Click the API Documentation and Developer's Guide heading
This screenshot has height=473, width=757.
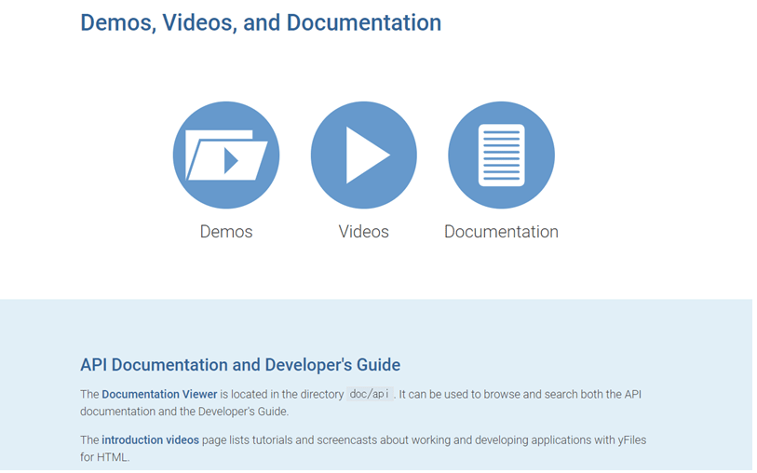[240, 365]
